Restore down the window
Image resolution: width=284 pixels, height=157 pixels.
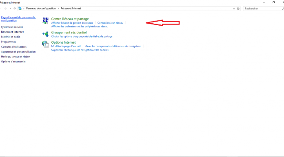[274, 2]
